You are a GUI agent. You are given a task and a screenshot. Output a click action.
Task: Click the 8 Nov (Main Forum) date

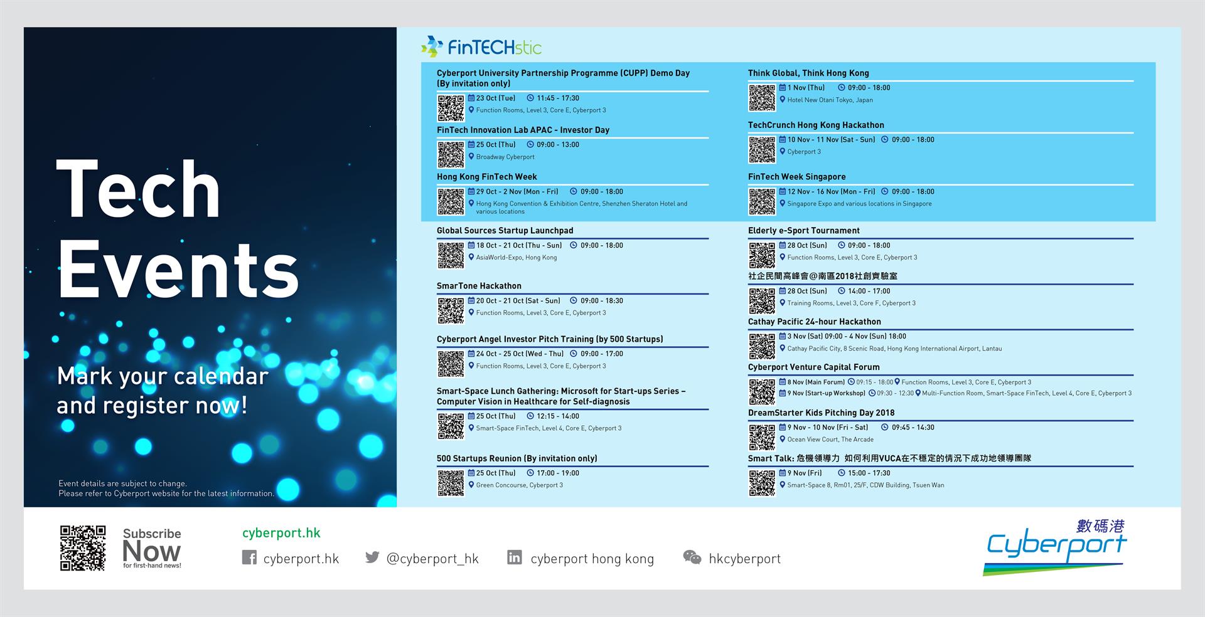(816, 382)
